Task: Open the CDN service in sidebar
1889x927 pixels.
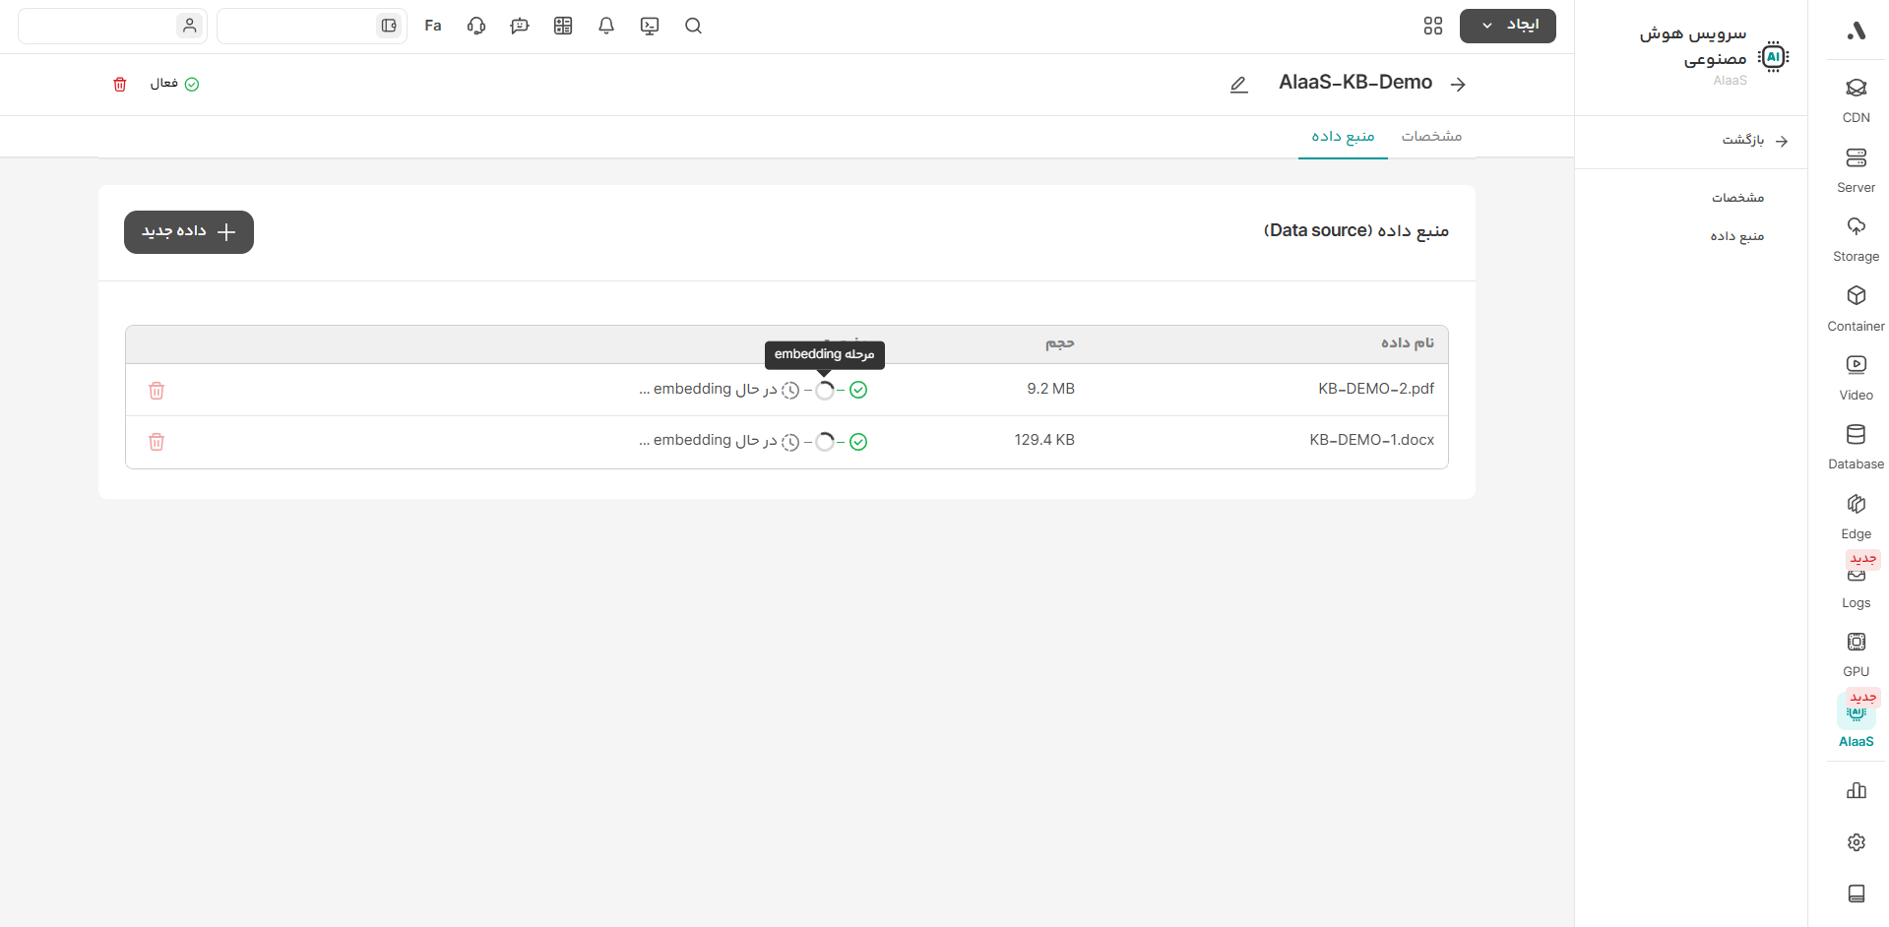Action: pyautogui.click(x=1856, y=99)
